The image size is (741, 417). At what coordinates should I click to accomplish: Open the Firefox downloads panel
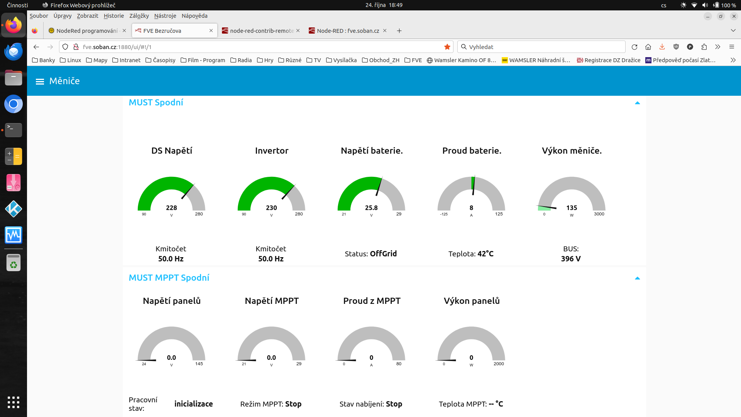pyautogui.click(x=662, y=47)
